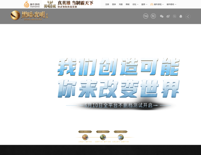Select the sandwich reward icon
This screenshot has height=155, width=201.
[85, 137]
